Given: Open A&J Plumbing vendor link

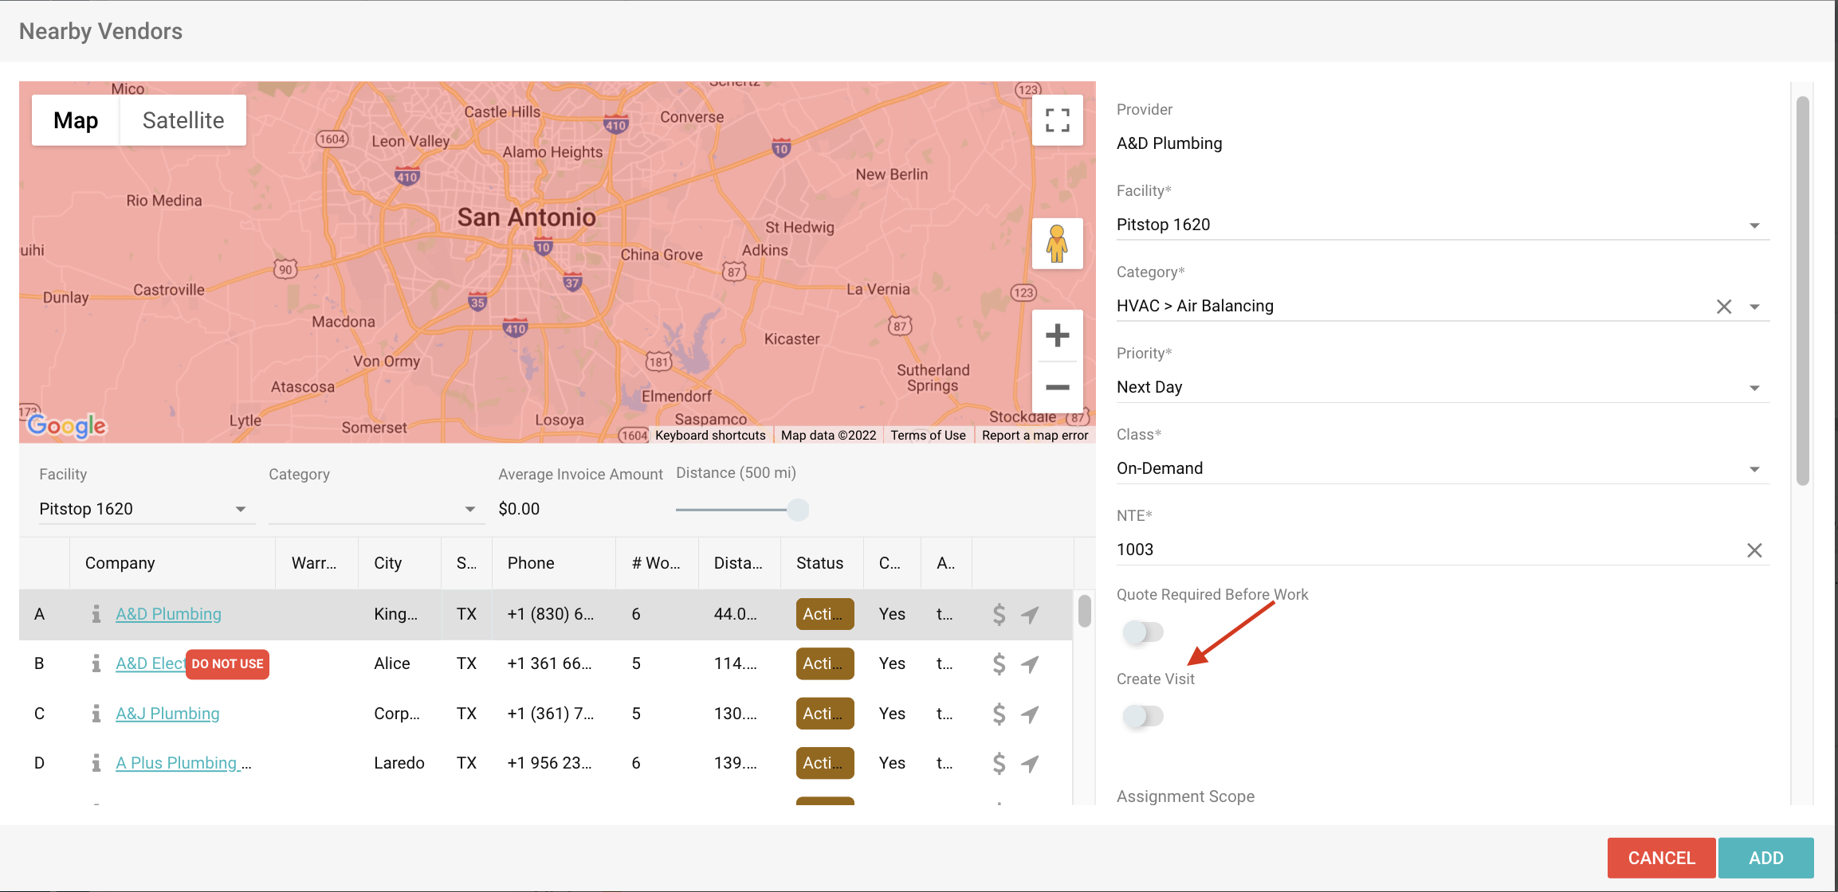Looking at the screenshot, I should [x=167, y=714].
